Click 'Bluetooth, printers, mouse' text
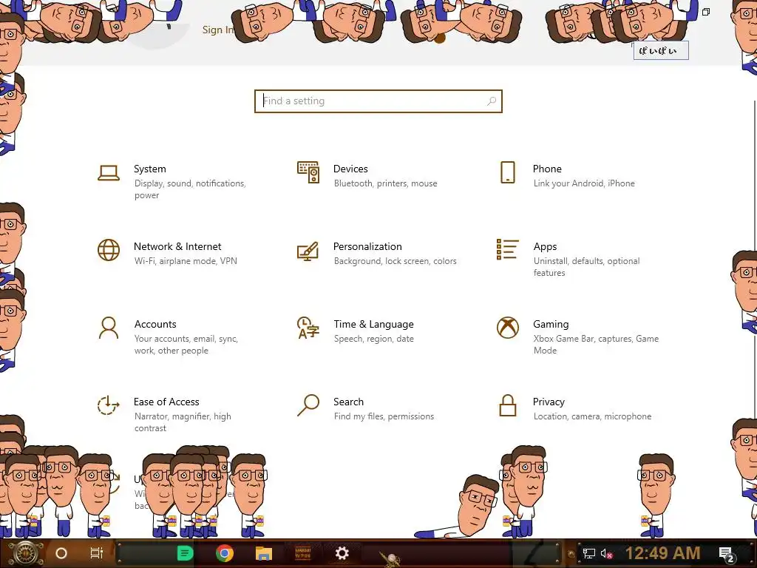Screen dimensions: 757x568 [x=386, y=183]
